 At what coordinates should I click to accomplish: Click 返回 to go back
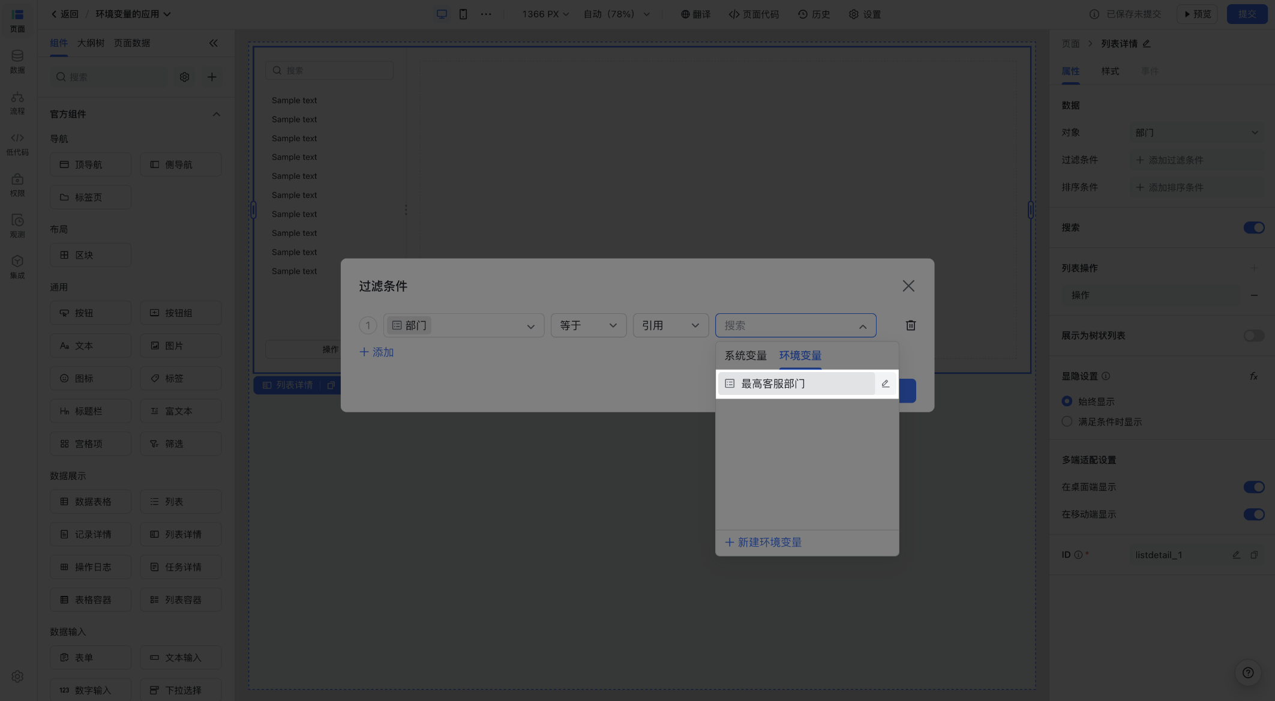tap(65, 14)
